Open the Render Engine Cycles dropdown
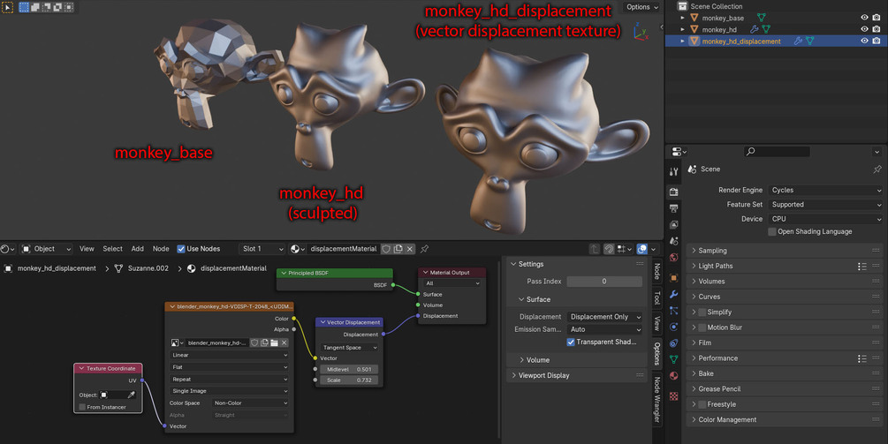This screenshot has height=444, width=888. click(825, 191)
